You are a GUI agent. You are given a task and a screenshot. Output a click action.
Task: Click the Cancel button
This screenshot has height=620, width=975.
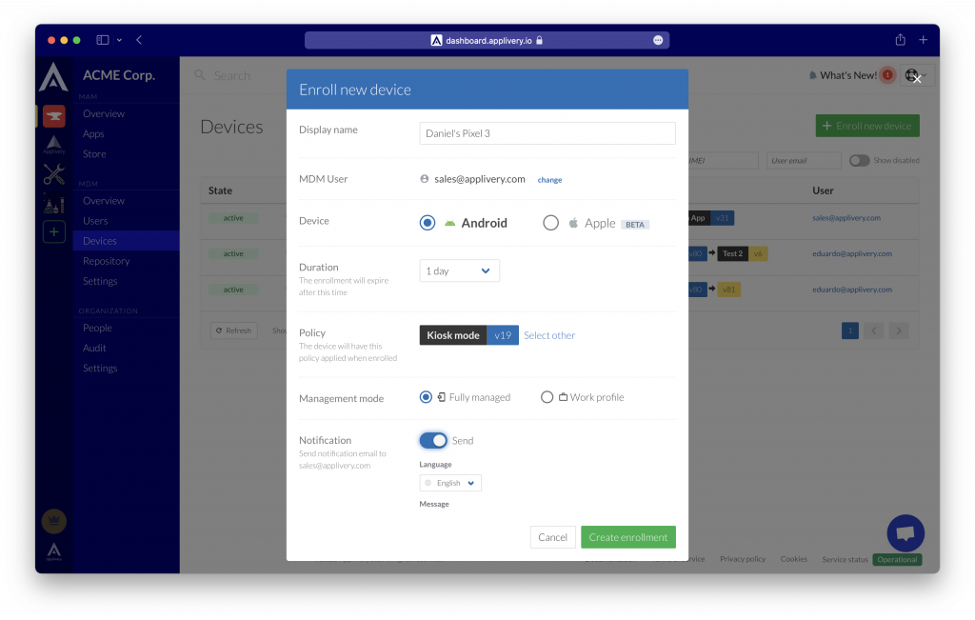552,537
